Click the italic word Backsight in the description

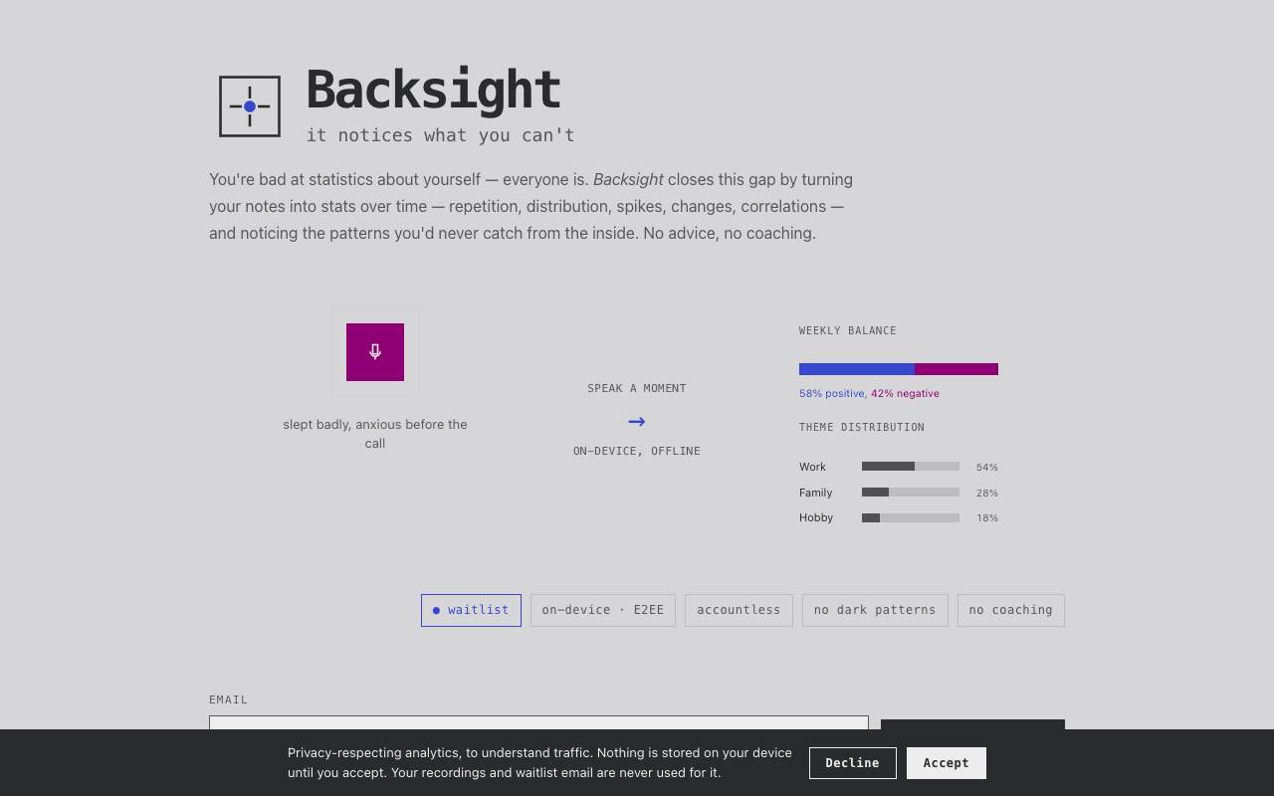(628, 179)
